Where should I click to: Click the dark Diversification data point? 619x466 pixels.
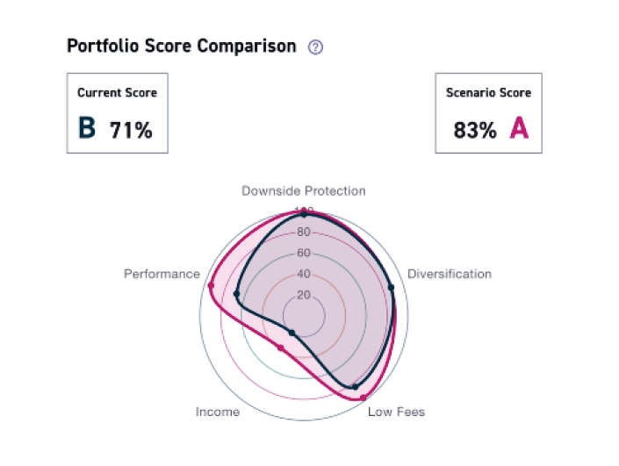[x=391, y=287]
